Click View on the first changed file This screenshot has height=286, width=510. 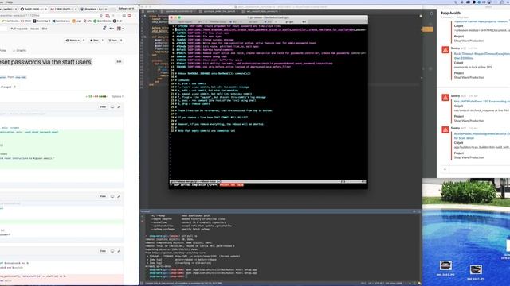coord(103,106)
